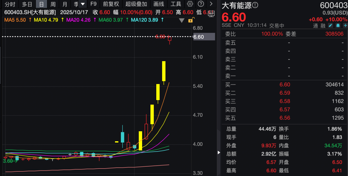Expand the moving average indicator triangle menu
The height and width of the screenshot is (176, 348).
click(182, 21)
